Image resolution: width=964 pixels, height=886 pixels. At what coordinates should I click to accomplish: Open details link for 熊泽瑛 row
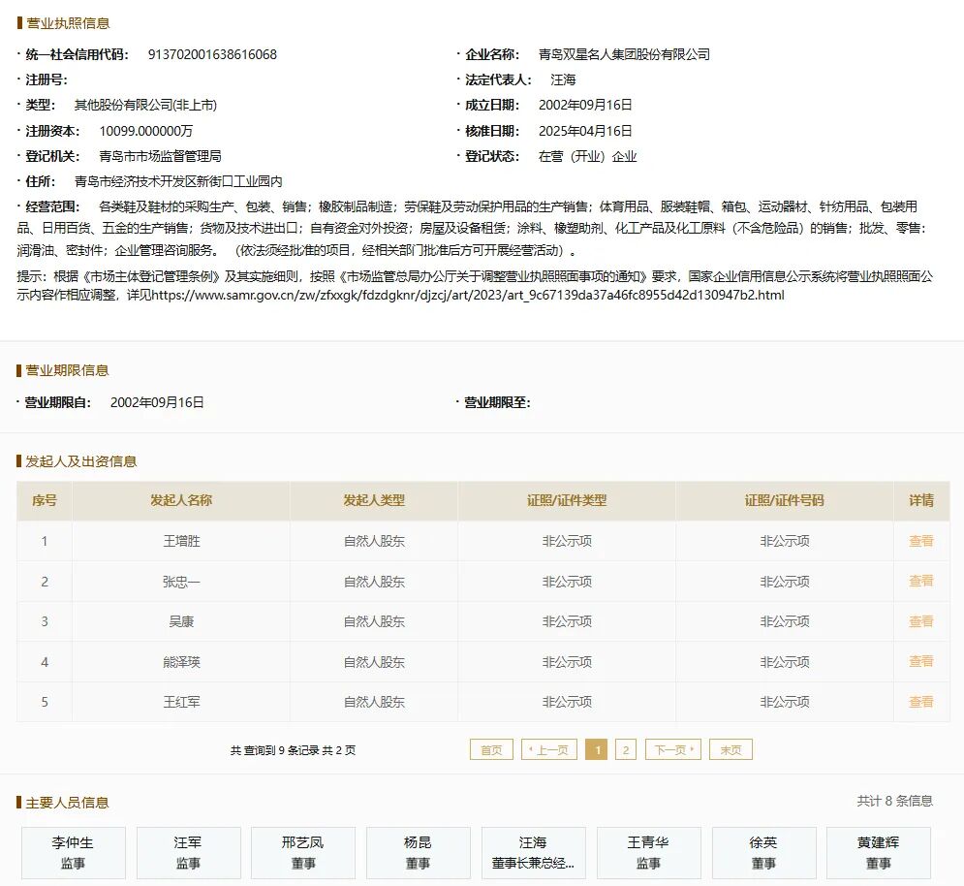point(921,661)
